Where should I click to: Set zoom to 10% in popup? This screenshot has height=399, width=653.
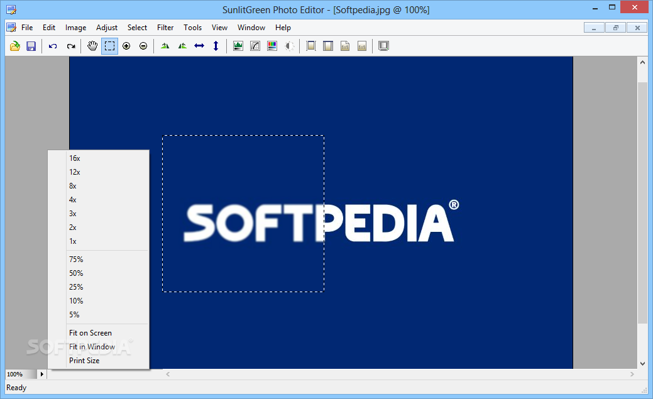99,301
